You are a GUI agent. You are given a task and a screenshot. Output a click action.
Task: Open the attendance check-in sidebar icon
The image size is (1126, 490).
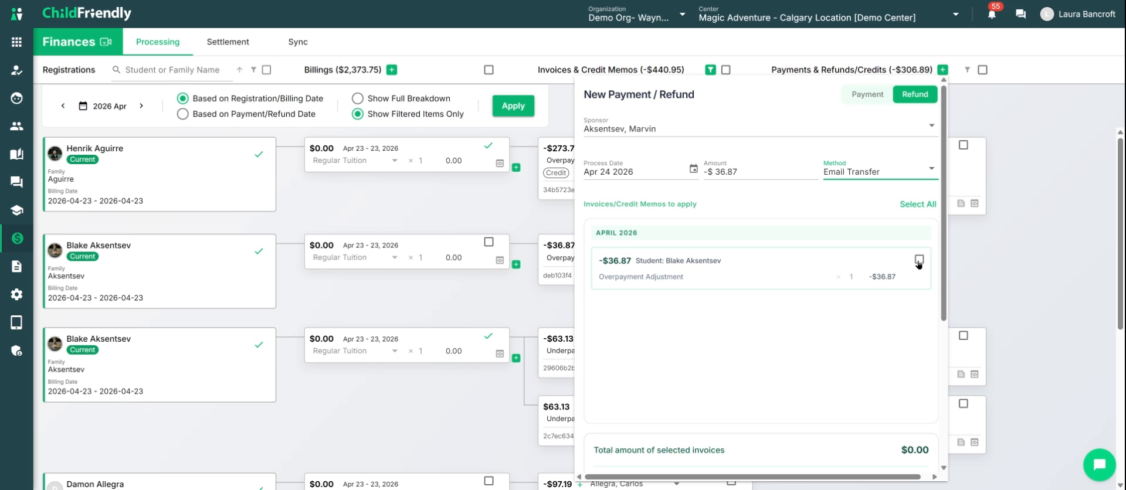click(x=16, y=70)
